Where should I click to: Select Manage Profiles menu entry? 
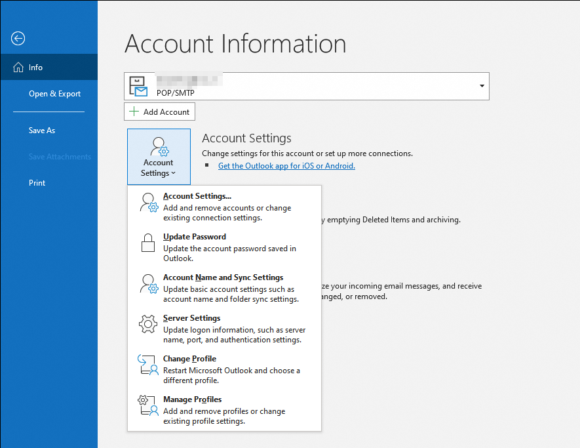224,410
